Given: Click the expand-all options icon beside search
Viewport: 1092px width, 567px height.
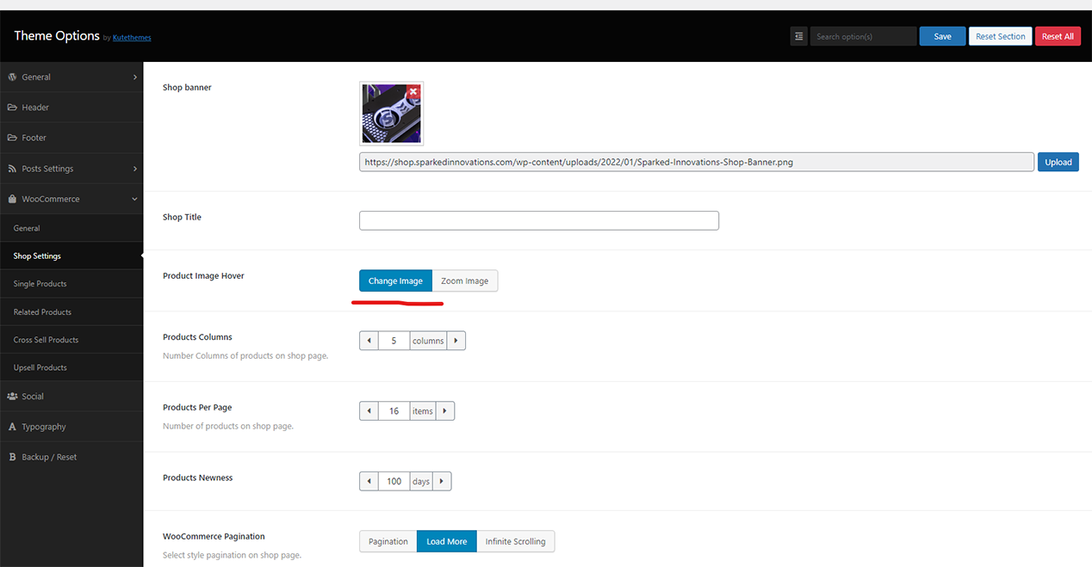Looking at the screenshot, I should tap(799, 36).
